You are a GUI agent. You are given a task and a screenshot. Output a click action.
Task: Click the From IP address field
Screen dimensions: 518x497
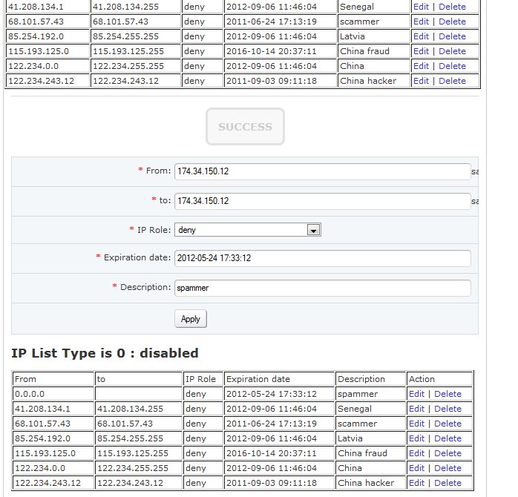[322, 171]
